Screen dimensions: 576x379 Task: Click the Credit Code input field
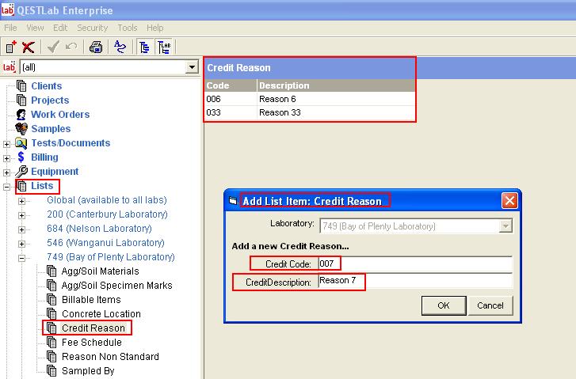[x=414, y=263]
